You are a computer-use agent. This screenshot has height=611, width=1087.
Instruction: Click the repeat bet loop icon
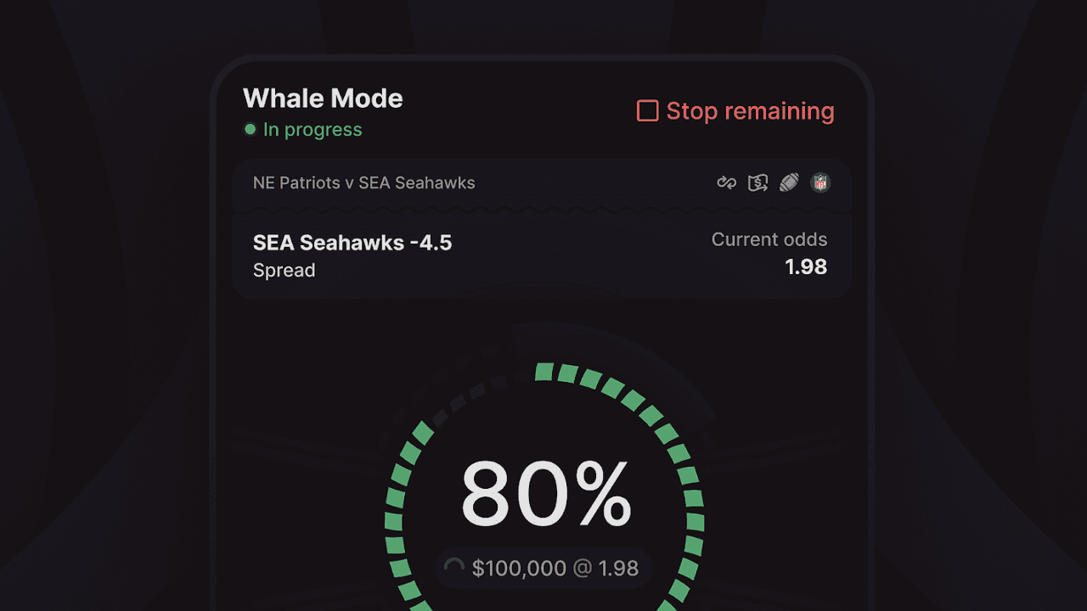pyautogui.click(x=727, y=182)
